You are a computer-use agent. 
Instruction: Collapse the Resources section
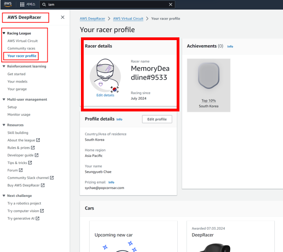coord(4,125)
